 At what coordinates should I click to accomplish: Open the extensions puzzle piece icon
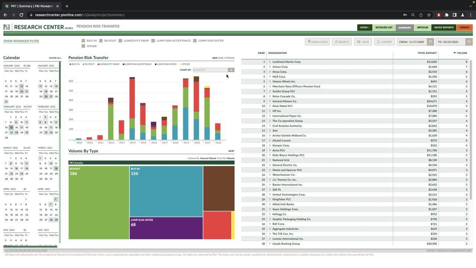pyautogui.click(x=447, y=15)
